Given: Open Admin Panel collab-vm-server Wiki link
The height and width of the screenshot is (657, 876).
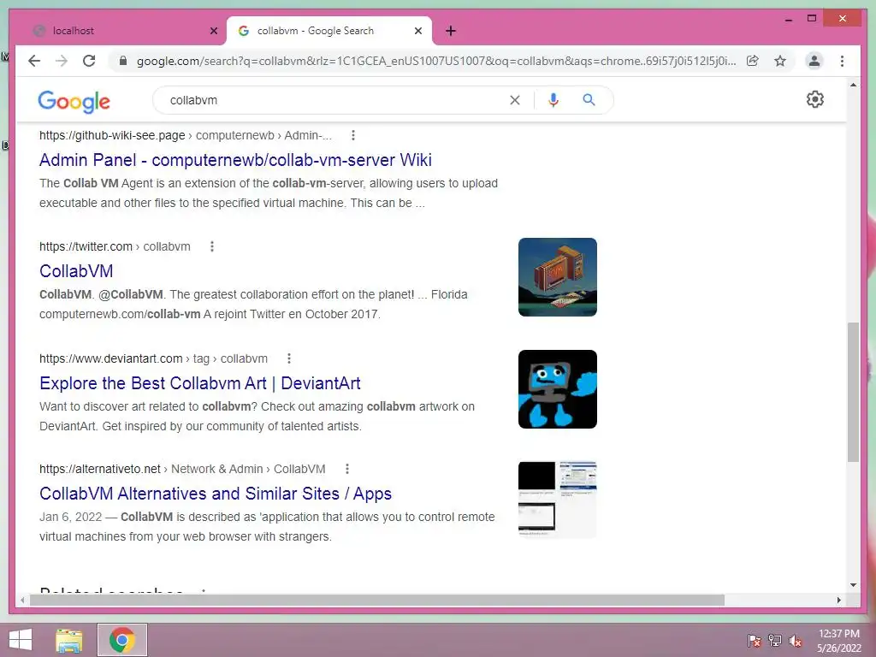Looking at the screenshot, I should click(x=235, y=160).
